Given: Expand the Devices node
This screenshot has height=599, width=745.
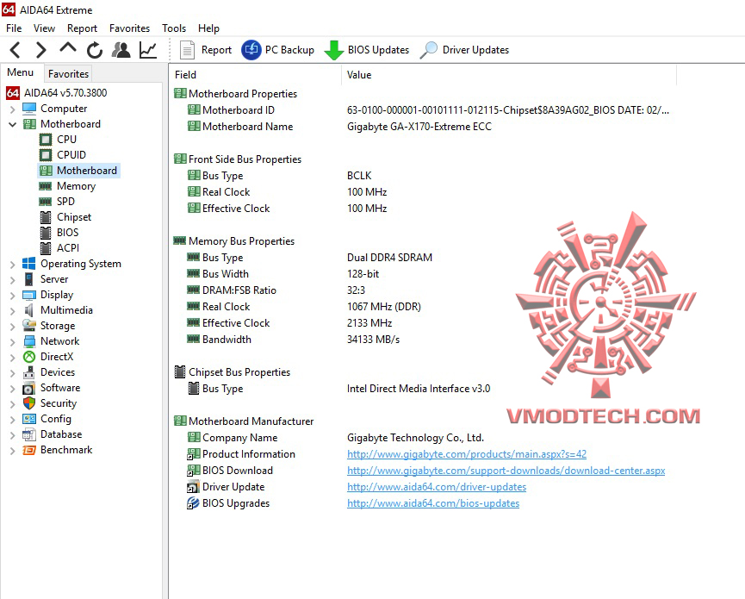Looking at the screenshot, I should 12,372.
